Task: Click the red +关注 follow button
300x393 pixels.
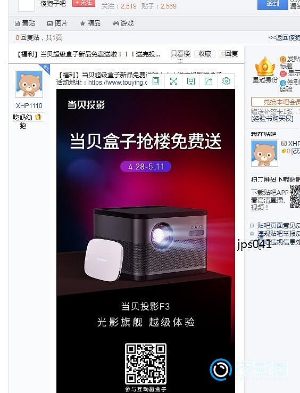Action: [x=84, y=3]
